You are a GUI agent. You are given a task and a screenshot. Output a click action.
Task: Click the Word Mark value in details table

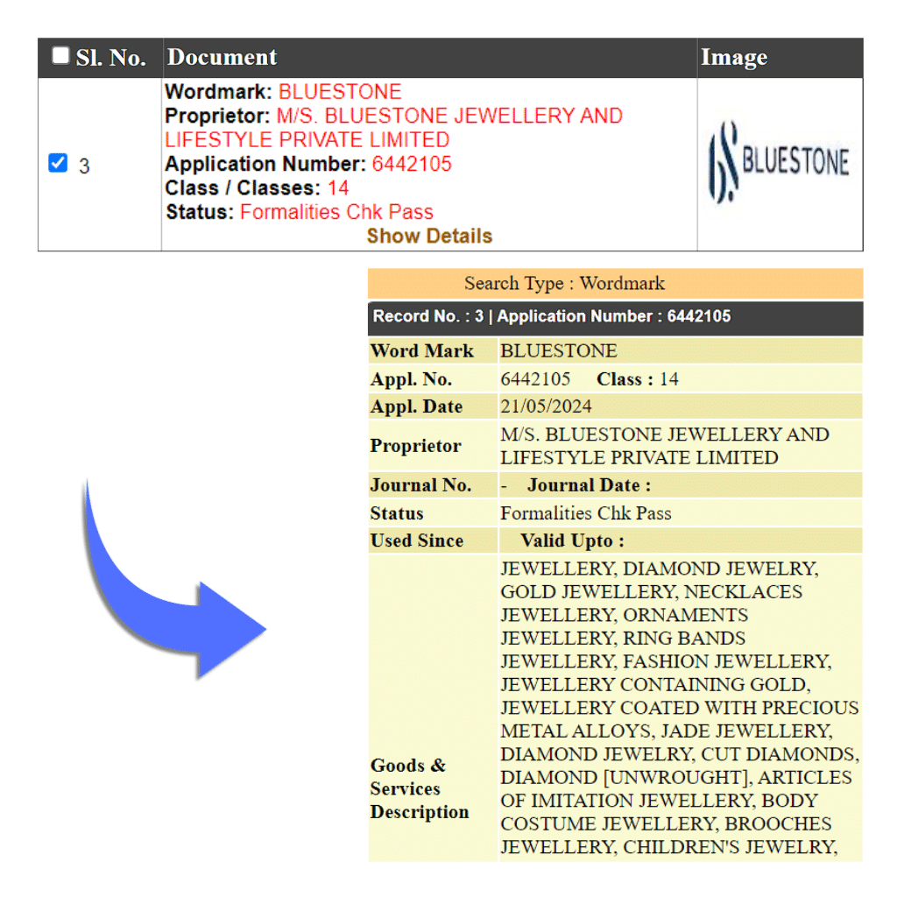(558, 351)
